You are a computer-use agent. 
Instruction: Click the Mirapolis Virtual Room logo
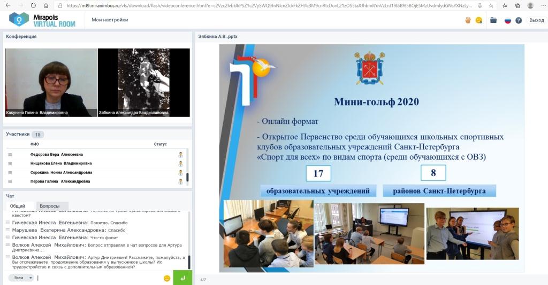tap(42, 20)
